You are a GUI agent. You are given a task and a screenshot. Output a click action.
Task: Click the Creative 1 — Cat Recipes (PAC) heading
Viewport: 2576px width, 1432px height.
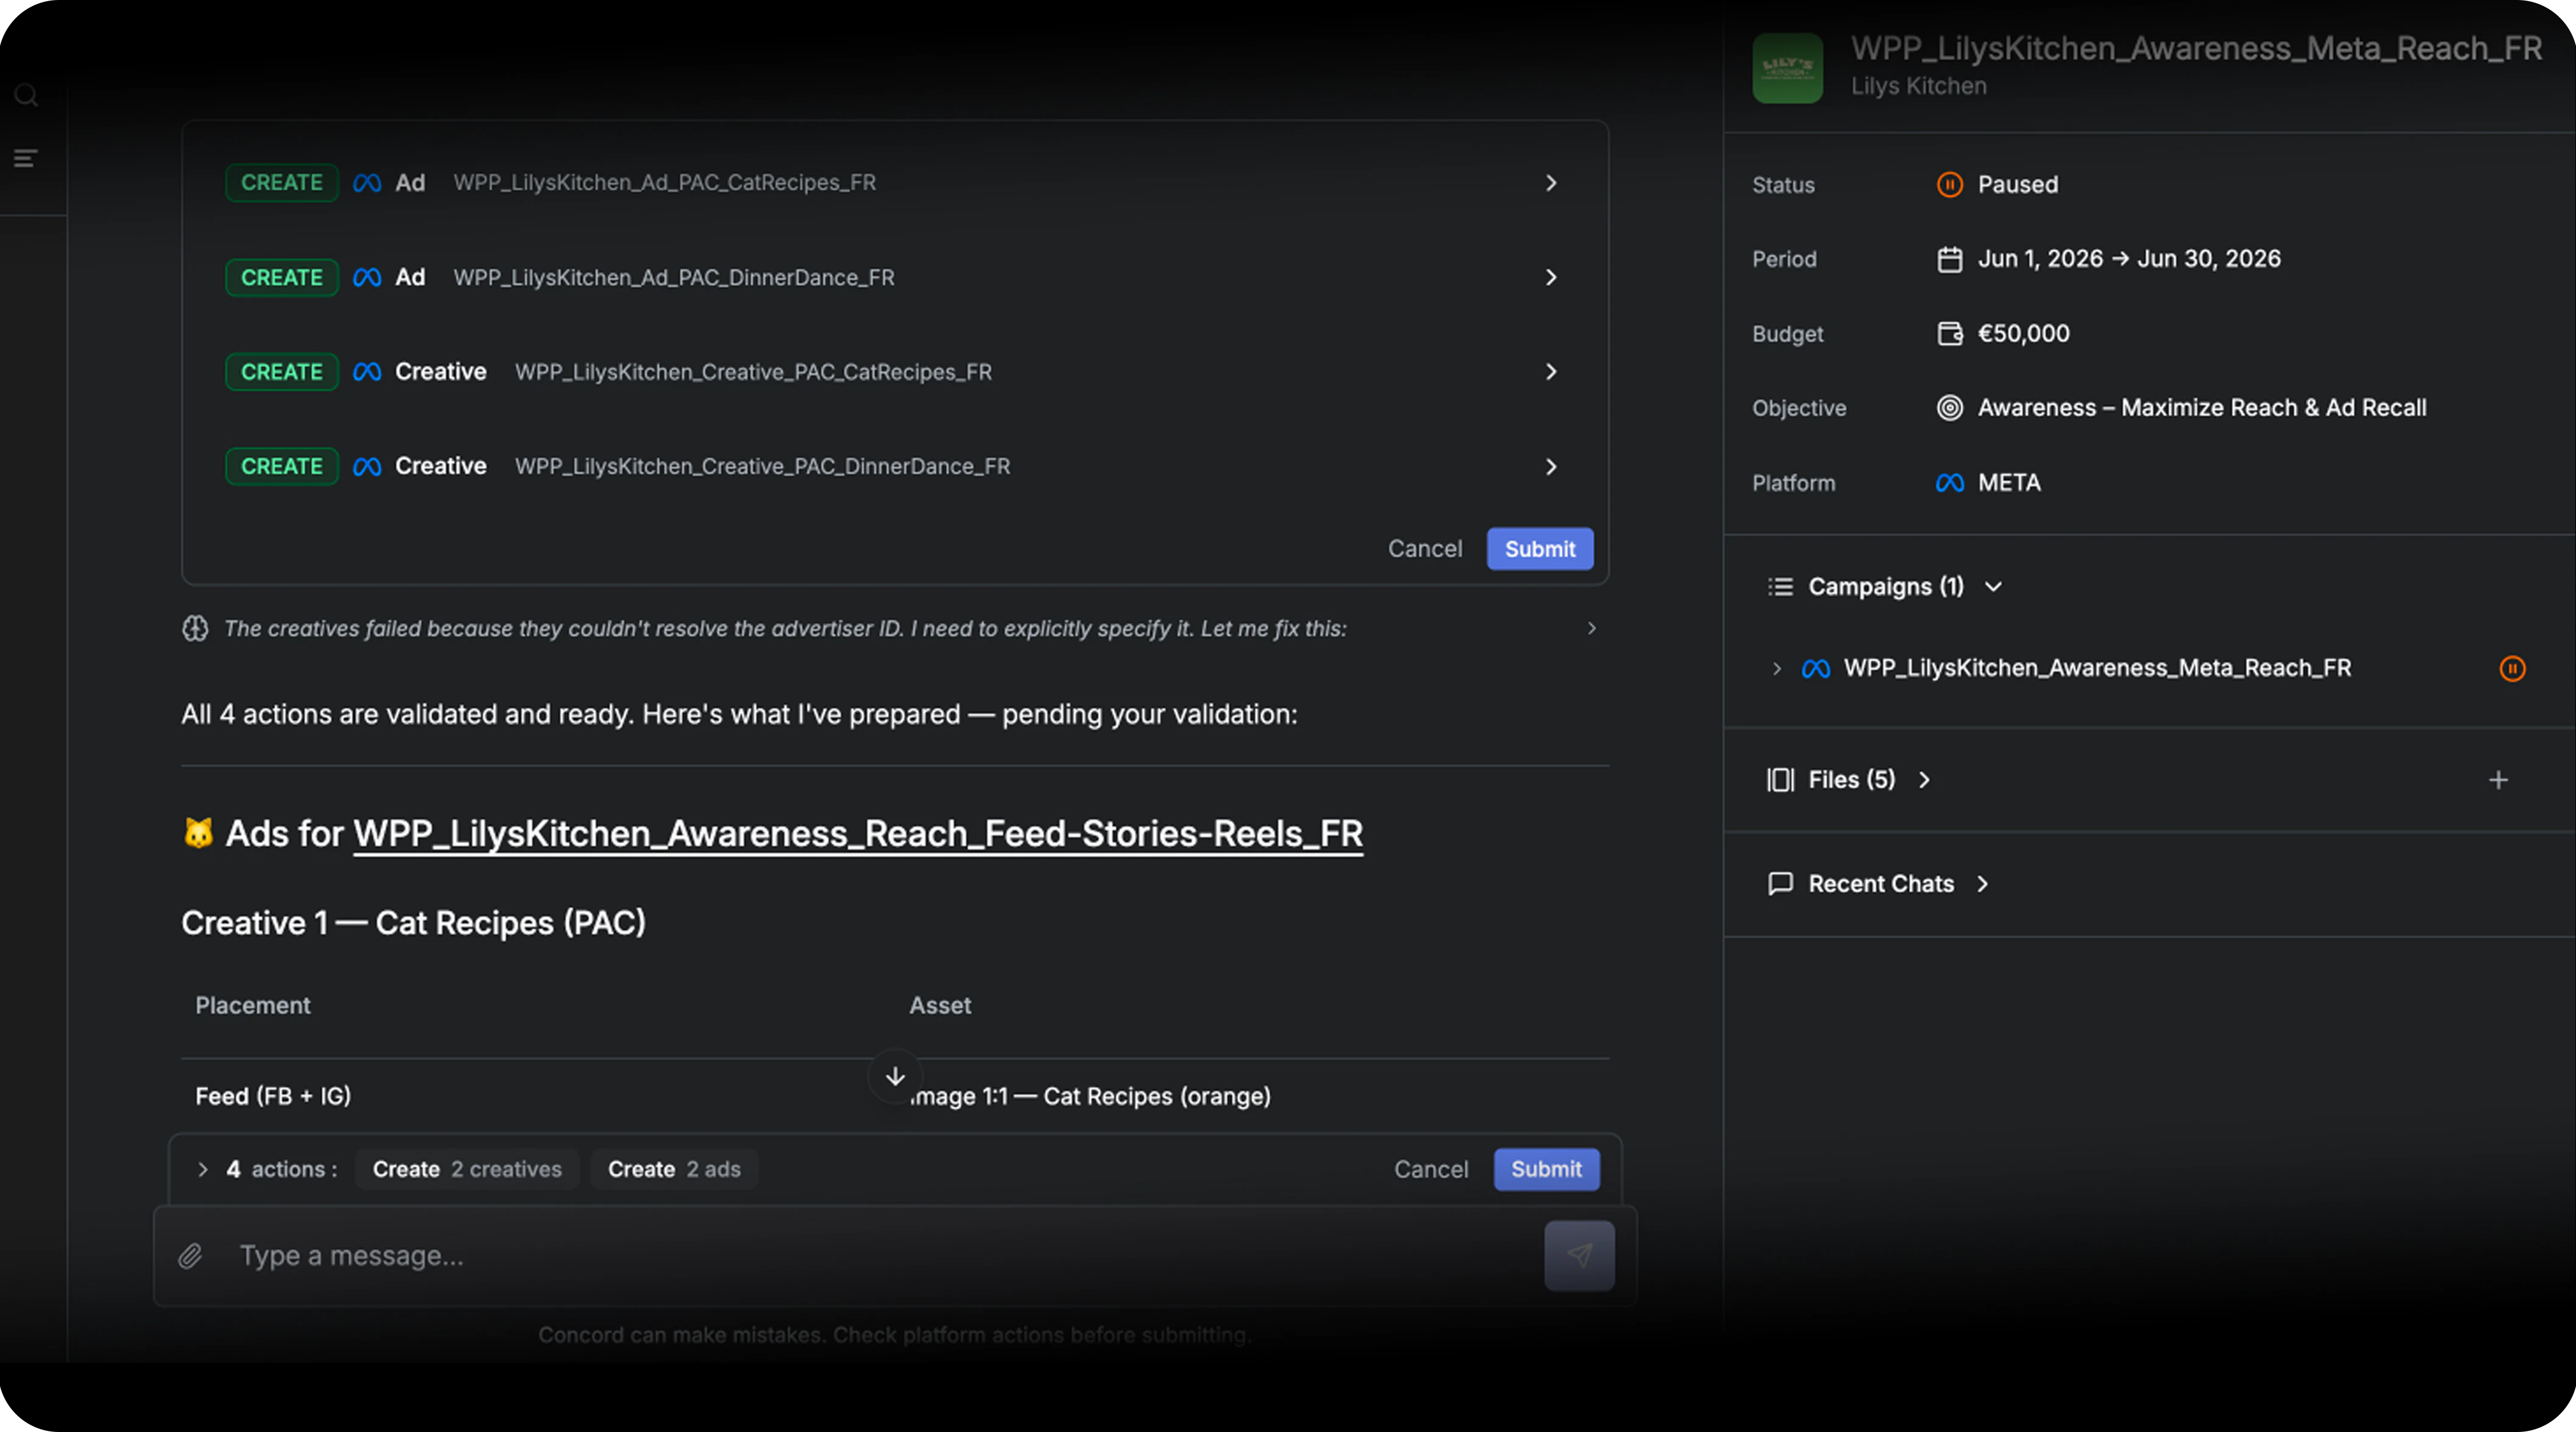click(x=414, y=923)
